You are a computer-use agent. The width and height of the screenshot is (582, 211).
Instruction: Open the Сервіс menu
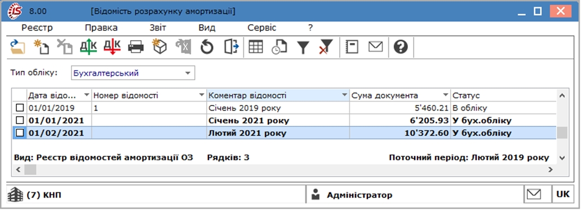261,28
